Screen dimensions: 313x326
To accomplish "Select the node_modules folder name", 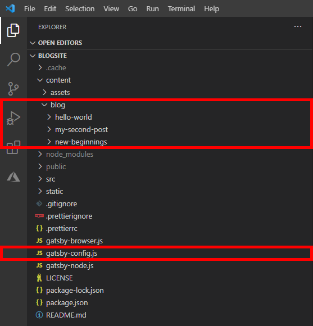I will pos(70,154).
